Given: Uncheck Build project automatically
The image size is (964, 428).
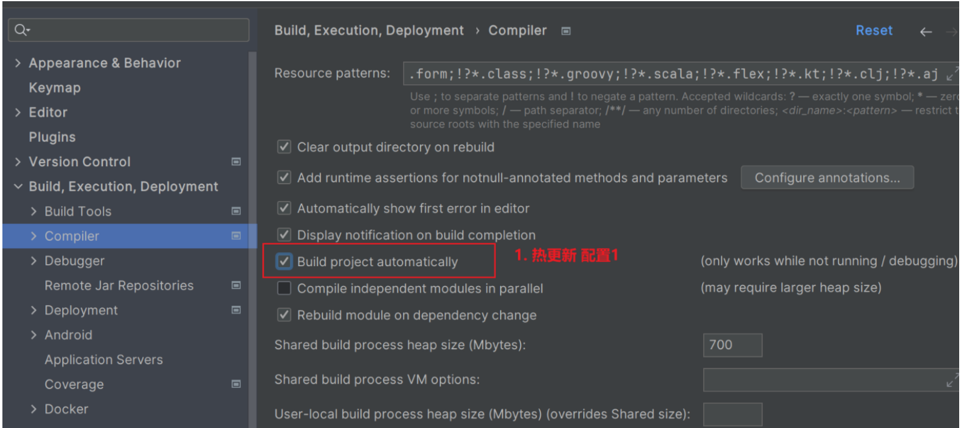Looking at the screenshot, I should (x=284, y=261).
